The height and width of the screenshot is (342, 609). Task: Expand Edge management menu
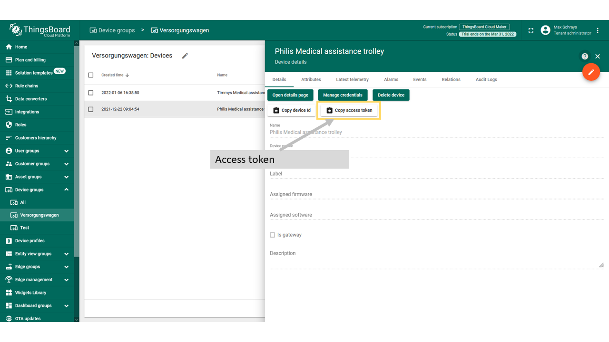66,280
